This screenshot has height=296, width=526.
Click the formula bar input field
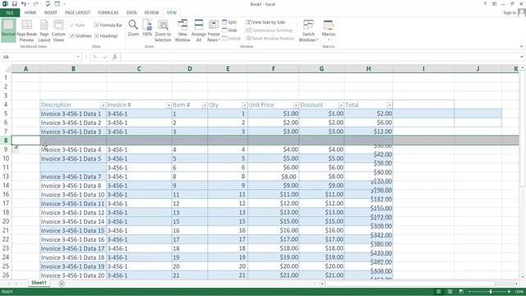[320, 57]
